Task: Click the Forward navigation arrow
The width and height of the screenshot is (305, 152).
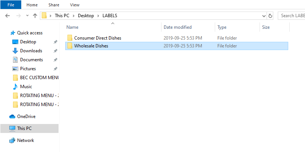Action: tap(18, 16)
